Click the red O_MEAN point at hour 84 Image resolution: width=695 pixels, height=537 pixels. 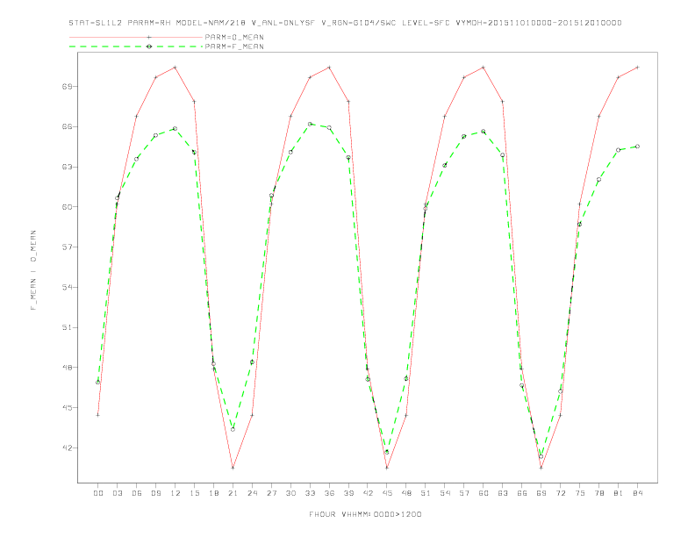[637, 68]
